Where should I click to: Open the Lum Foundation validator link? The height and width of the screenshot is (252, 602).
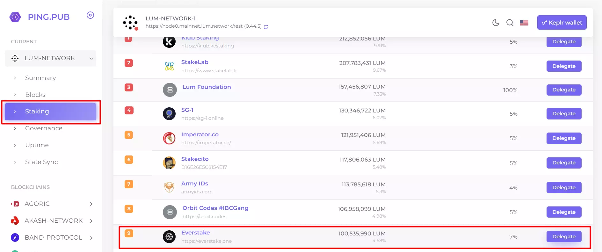pos(207,87)
